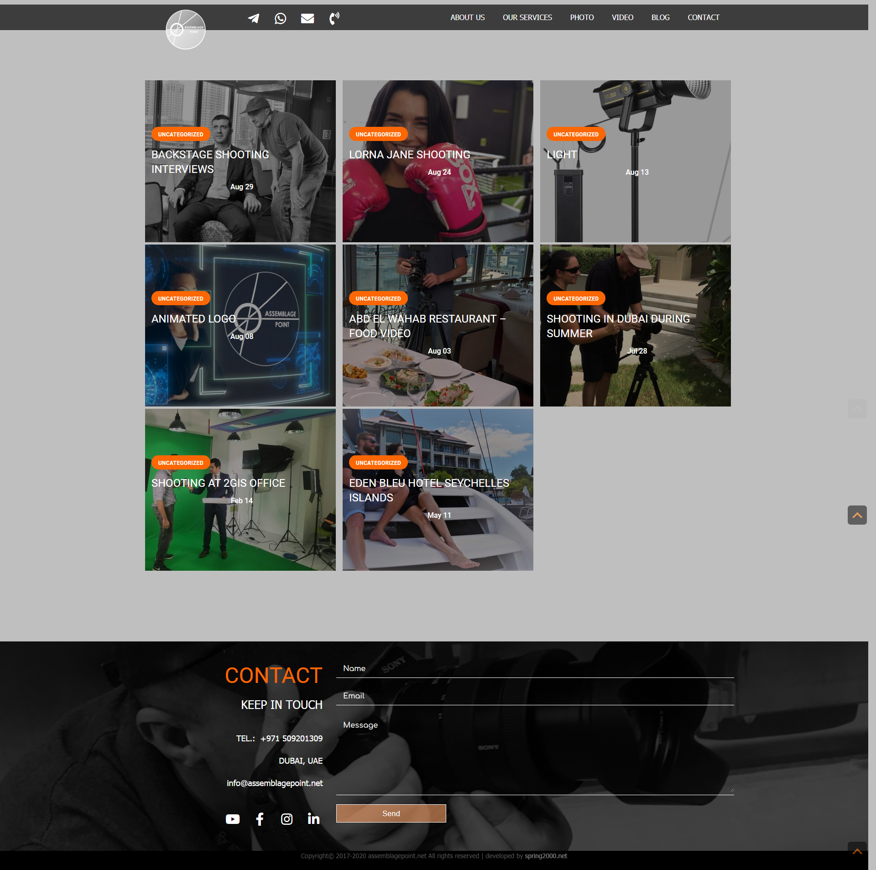Viewport: 876px width, 870px height.
Task: Click the Telegram icon in header
Action: coord(254,18)
